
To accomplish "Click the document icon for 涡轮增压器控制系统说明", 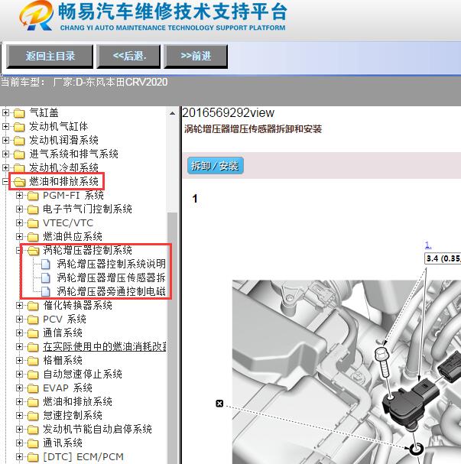I will [x=45, y=264].
